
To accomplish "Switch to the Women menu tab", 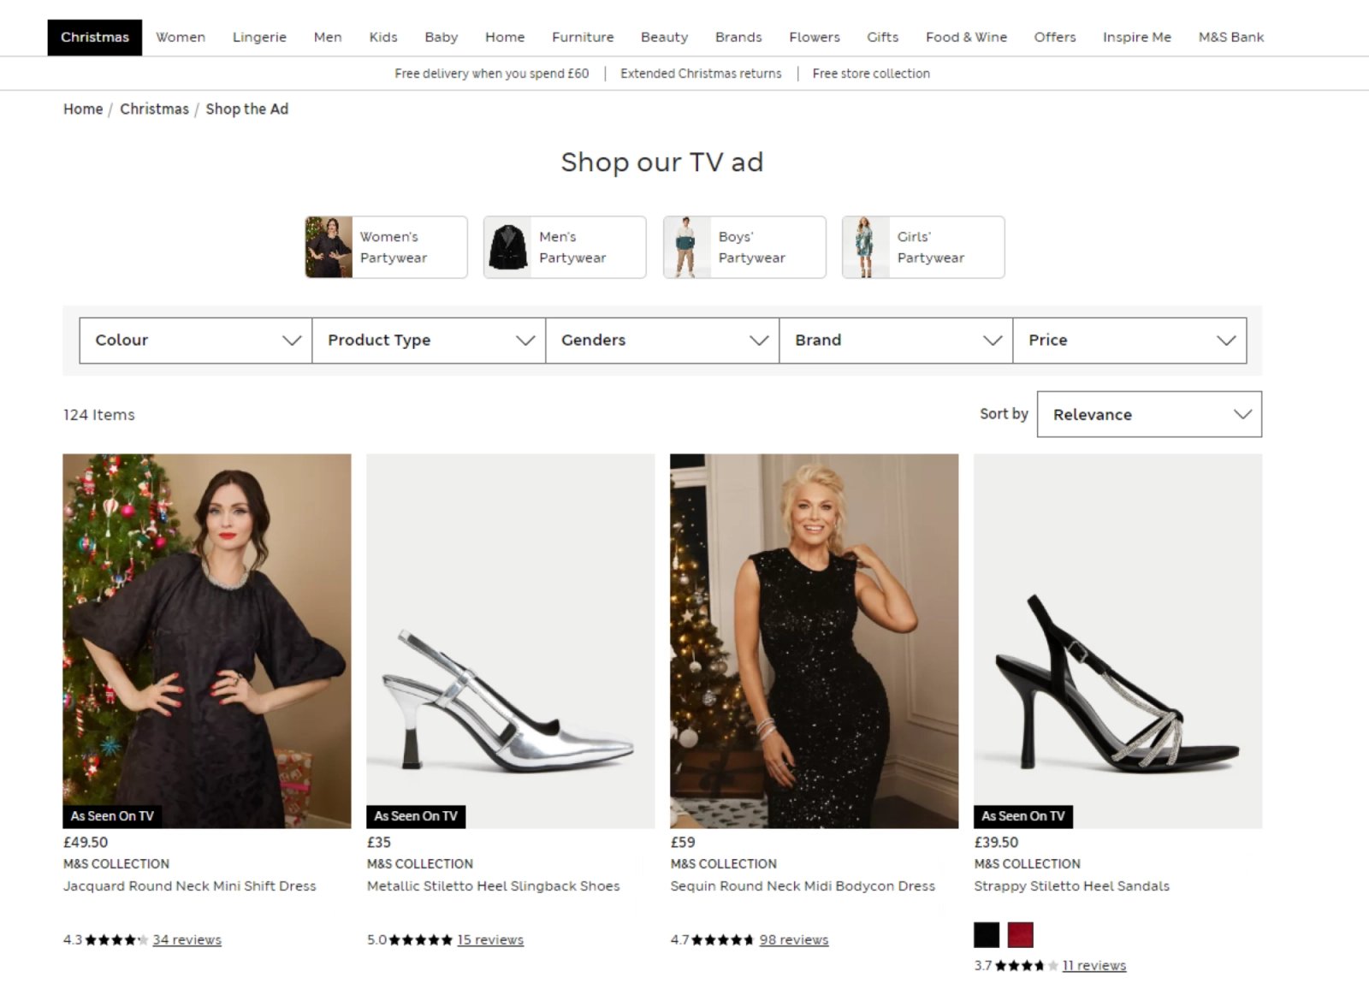I will click(x=180, y=37).
